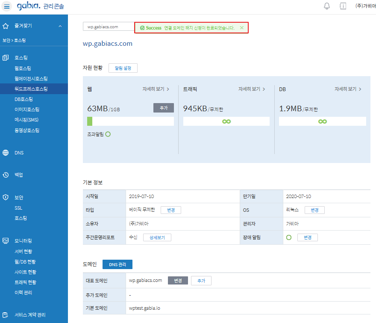Click the DB unlimited infinity icon

click(x=322, y=121)
